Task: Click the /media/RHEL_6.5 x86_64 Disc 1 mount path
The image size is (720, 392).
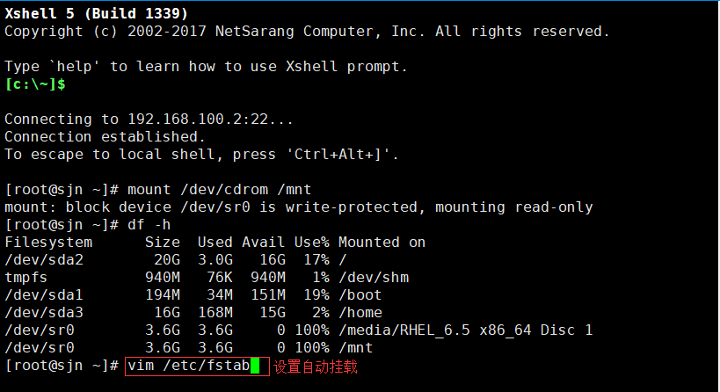Action: pos(466,330)
